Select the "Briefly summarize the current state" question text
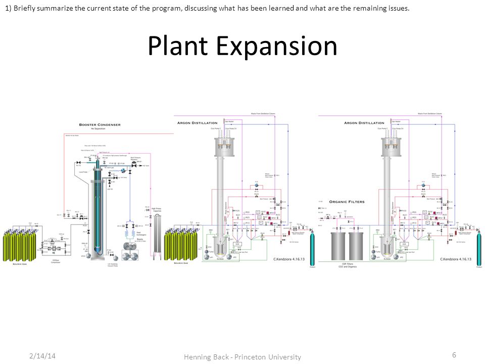This screenshot has width=485, height=364. coord(207,9)
